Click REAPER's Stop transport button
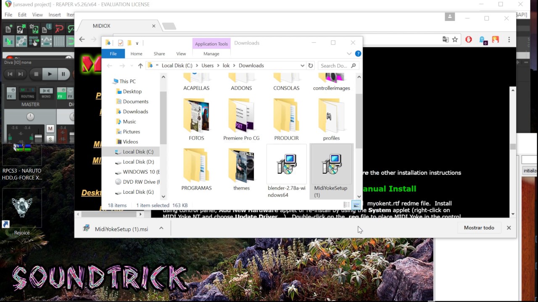This screenshot has width=538, height=302. 36,74
